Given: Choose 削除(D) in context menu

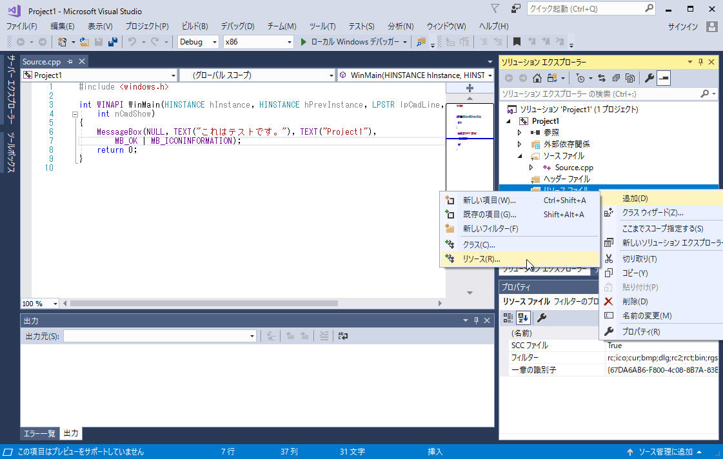Looking at the screenshot, I should (x=662, y=302).
